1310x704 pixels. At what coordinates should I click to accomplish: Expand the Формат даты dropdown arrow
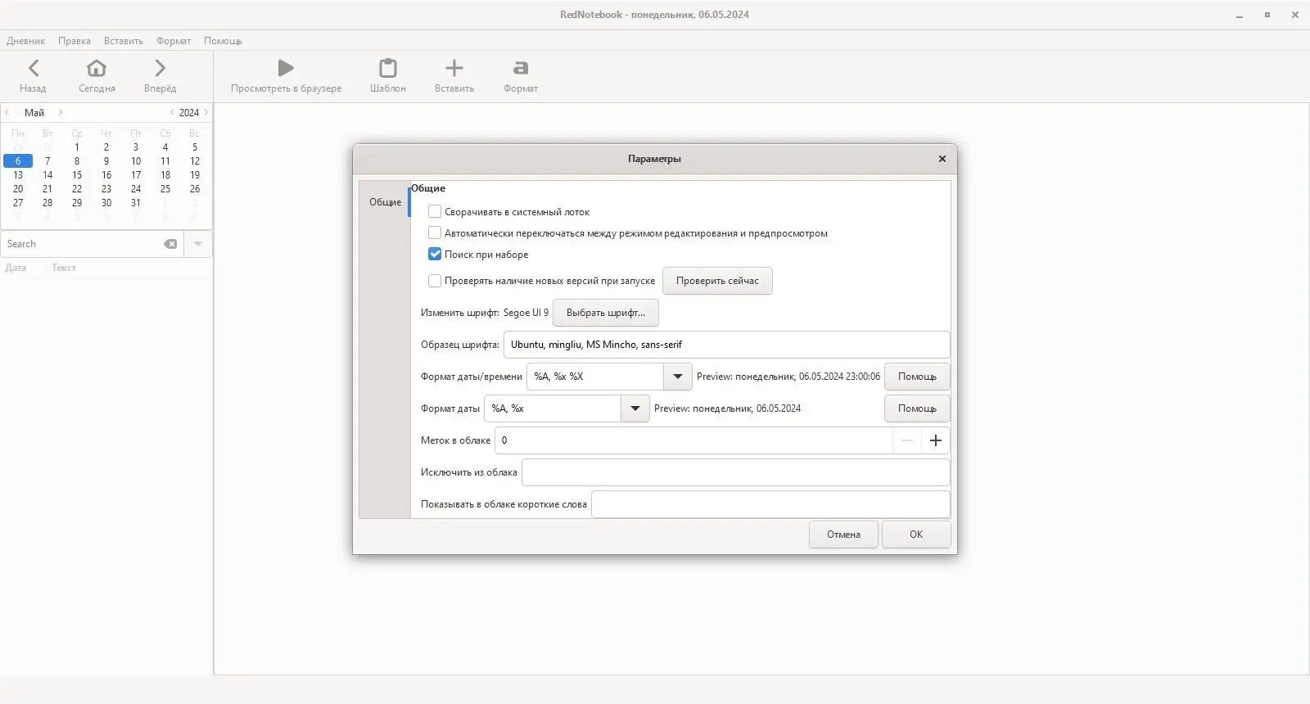635,408
